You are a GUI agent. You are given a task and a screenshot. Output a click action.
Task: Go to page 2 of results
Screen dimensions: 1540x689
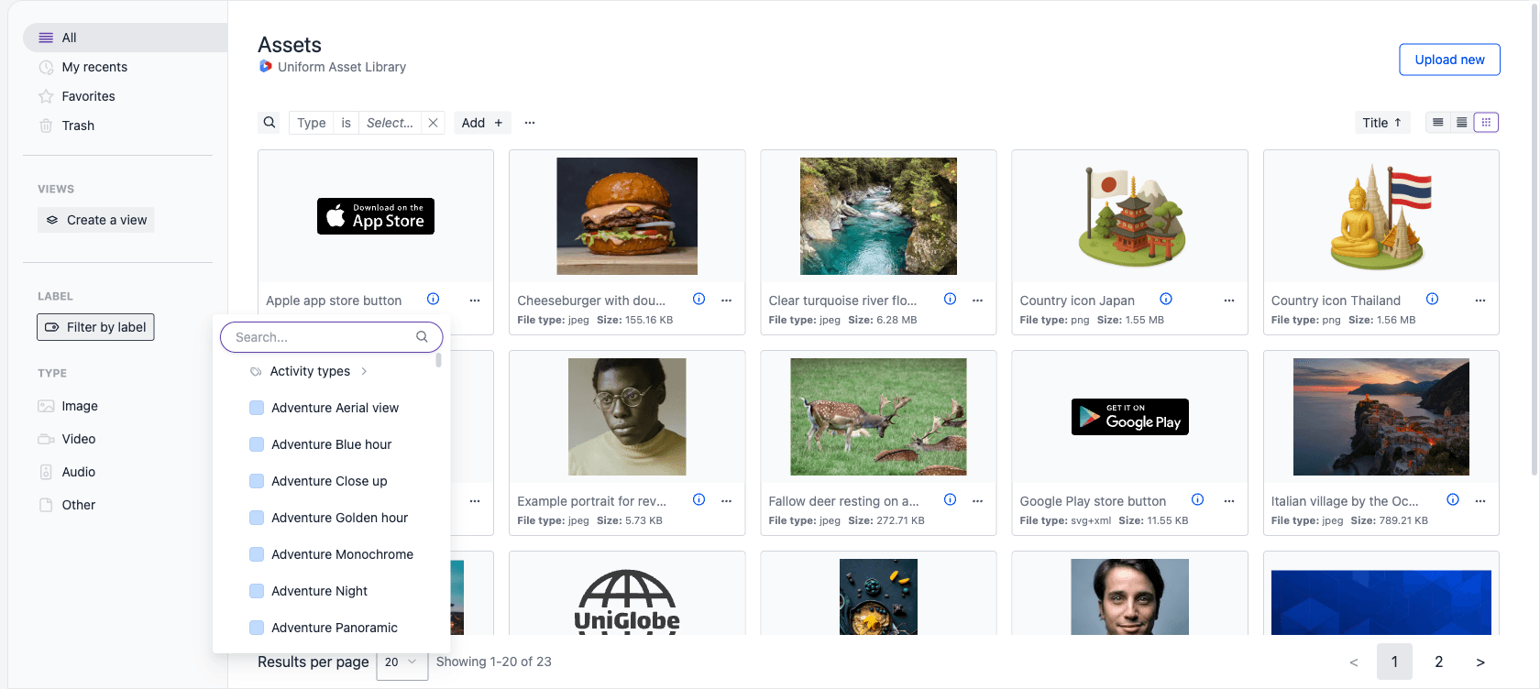point(1438,662)
